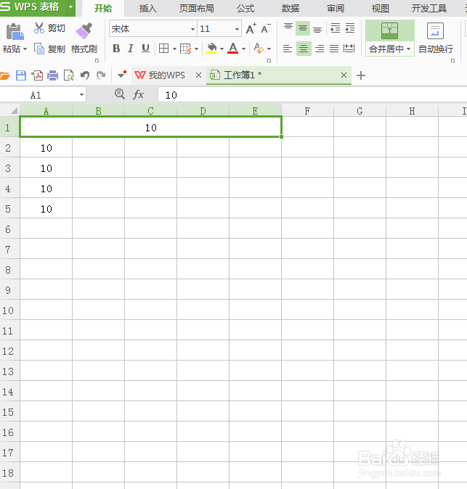467x489 pixels.
Task: Increase indent icon
Action: click(x=349, y=28)
